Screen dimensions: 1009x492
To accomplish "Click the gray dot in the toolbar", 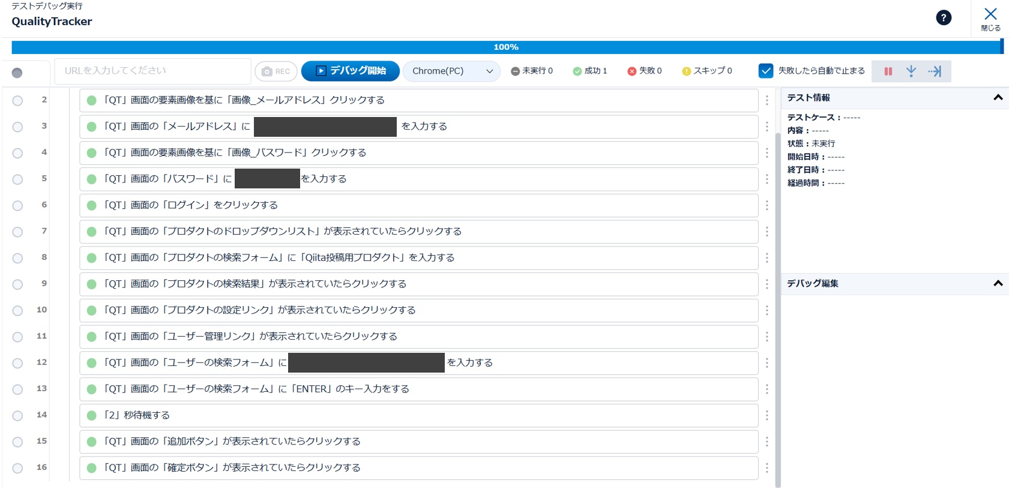I will 17,73.
